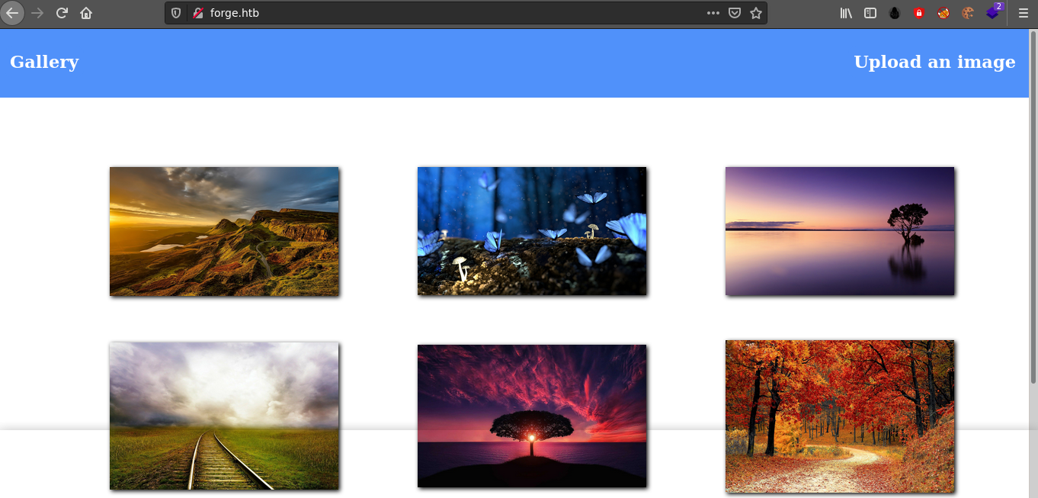Expand the page actions three-dot menu

pyautogui.click(x=713, y=13)
